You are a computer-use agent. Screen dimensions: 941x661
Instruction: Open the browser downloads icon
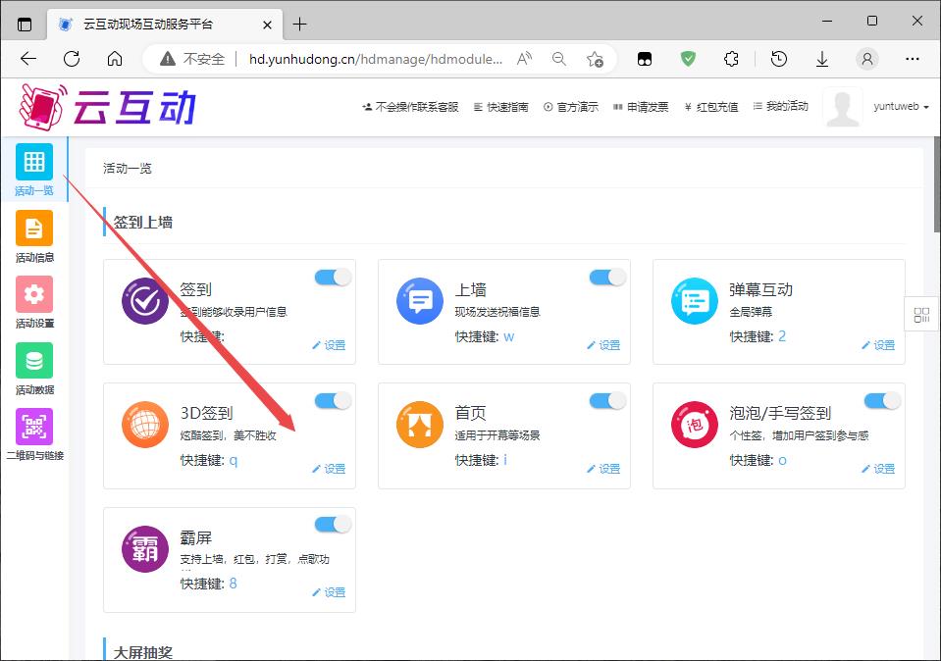pos(822,59)
